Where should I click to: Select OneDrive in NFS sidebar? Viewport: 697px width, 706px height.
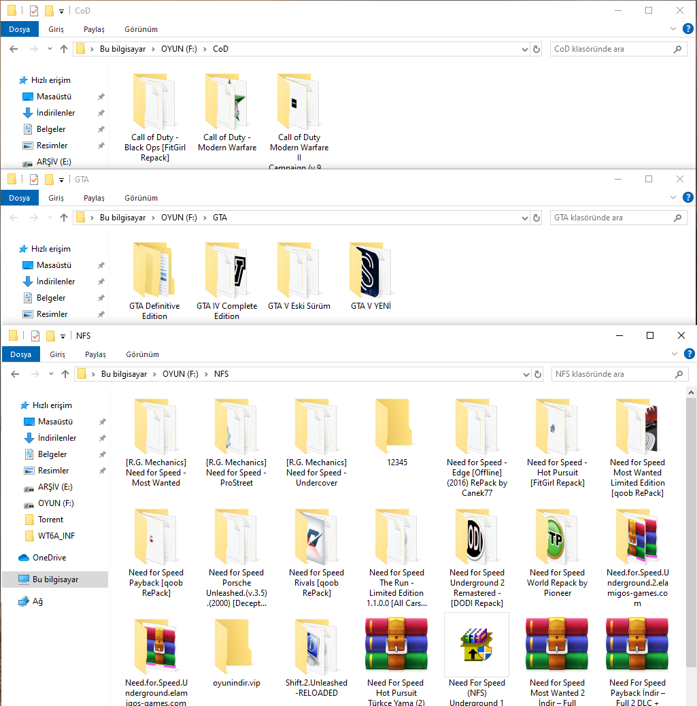tap(49, 558)
